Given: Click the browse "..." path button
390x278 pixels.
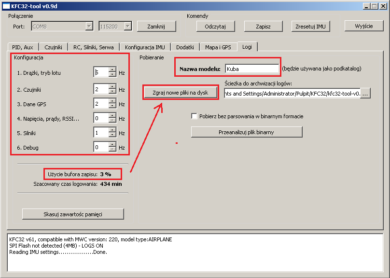Looking at the screenshot, I should (365, 94).
